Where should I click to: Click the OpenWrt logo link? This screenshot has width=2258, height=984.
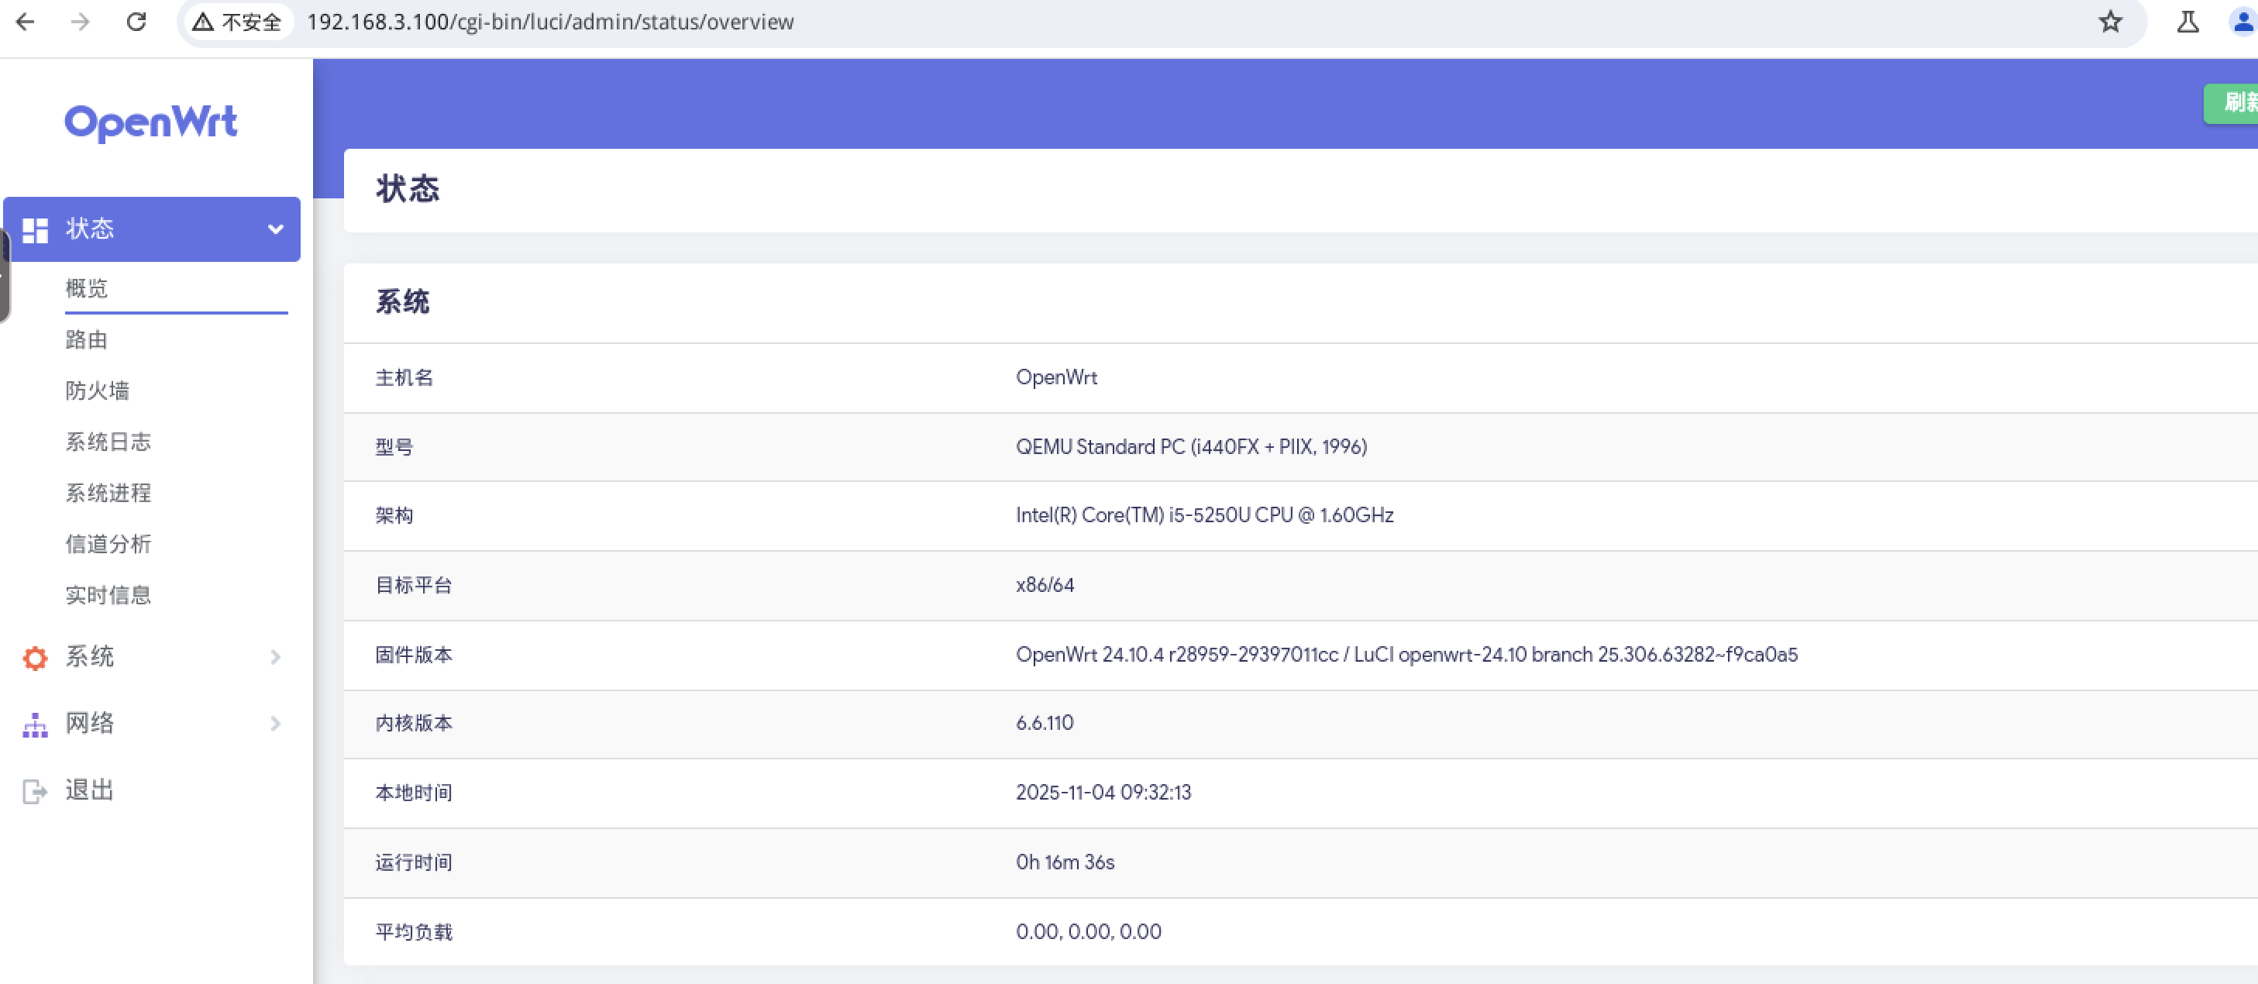(x=151, y=122)
